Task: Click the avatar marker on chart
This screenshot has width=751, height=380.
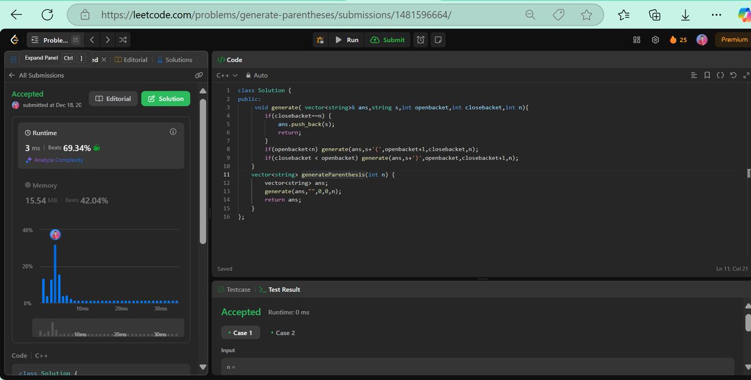Action: point(56,235)
